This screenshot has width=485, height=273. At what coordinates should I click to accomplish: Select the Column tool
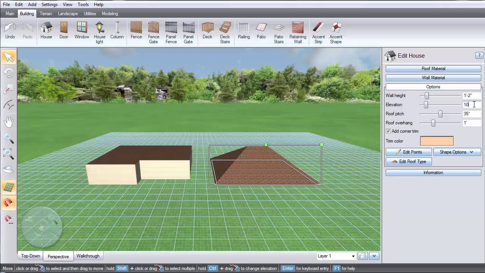point(117,31)
